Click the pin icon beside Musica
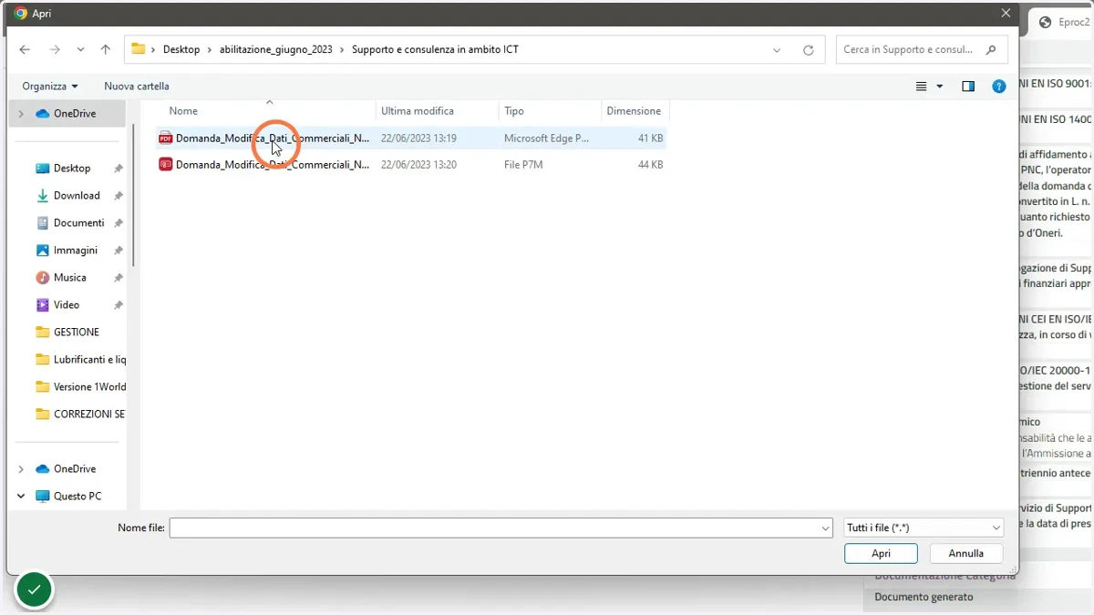Viewport: 1094px width, 615px height. click(119, 278)
